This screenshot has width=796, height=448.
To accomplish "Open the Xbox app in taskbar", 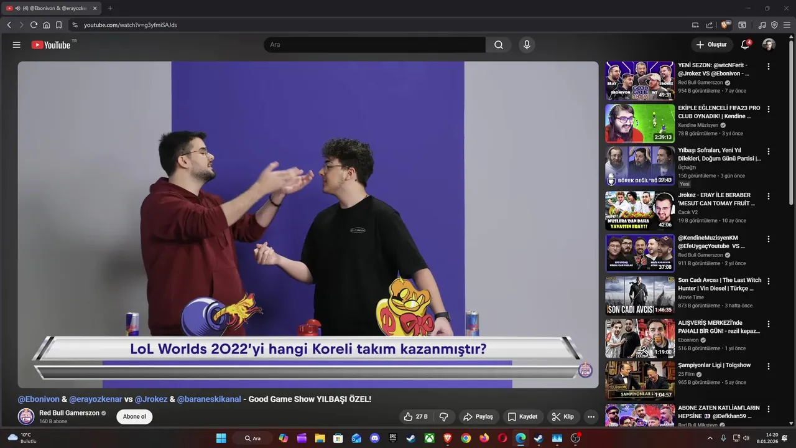I will click(429, 438).
